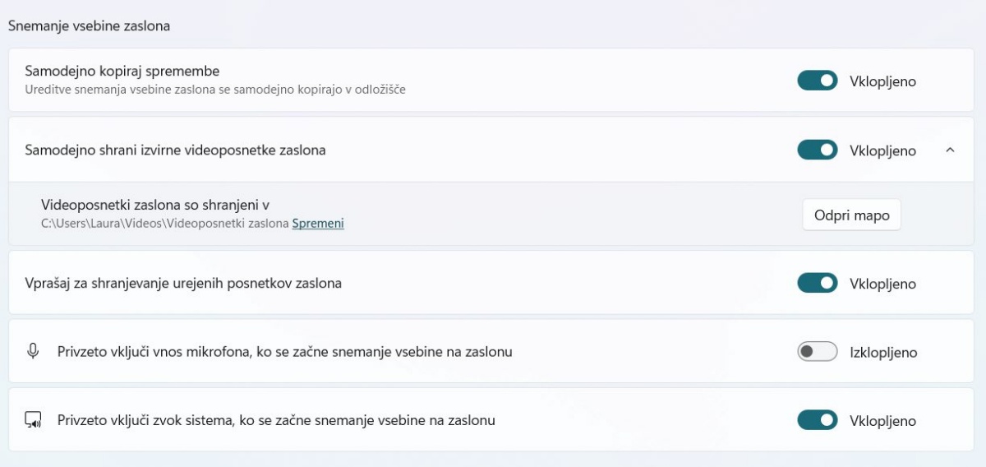Click the Ureditve snemanja vsebine zaslona description text
Viewport: 986px width, 467px height.
[x=215, y=89]
